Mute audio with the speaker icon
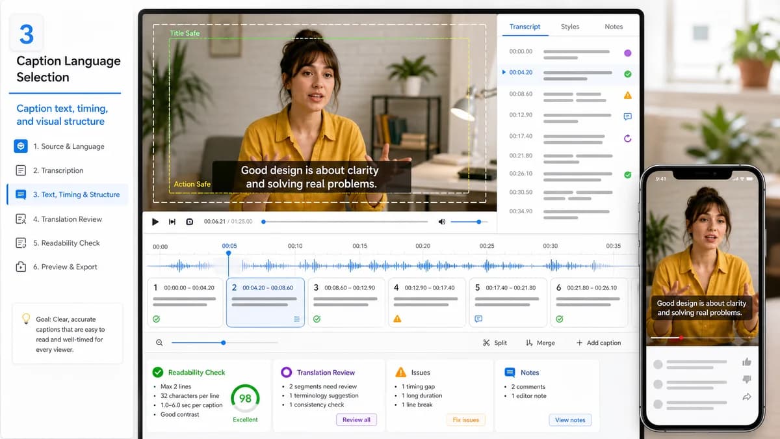Screen dimensions: 780x439 pyautogui.click(x=442, y=222)
